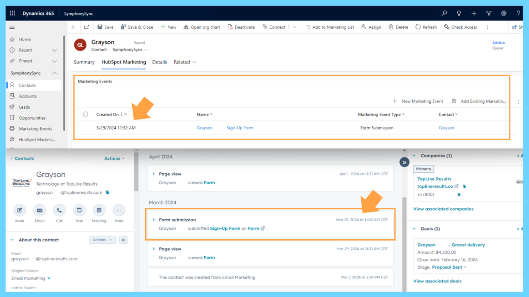Collapse the HubSpot right sidebar arrows
Viewport: 529px width, 297px height.
click(404, 162)
